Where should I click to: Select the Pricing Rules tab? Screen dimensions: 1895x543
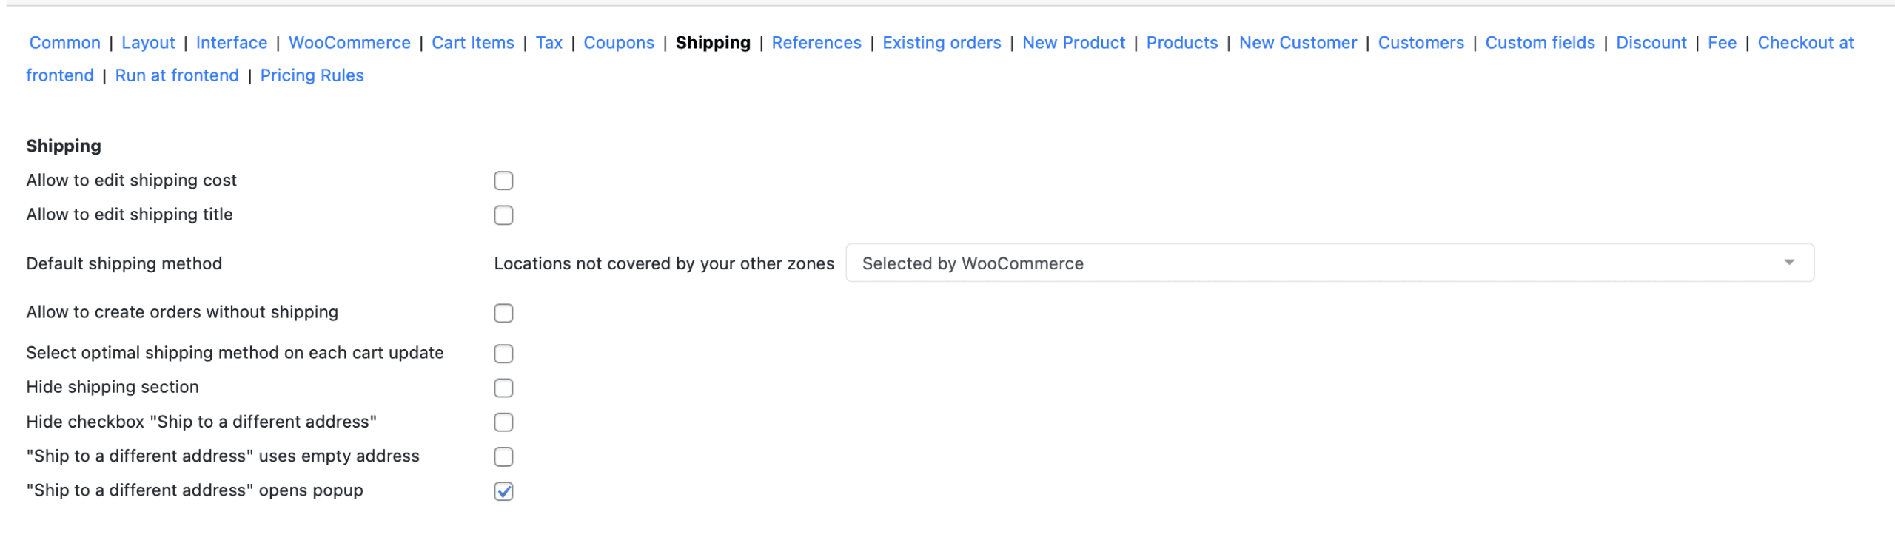click(x=312, y=75)
